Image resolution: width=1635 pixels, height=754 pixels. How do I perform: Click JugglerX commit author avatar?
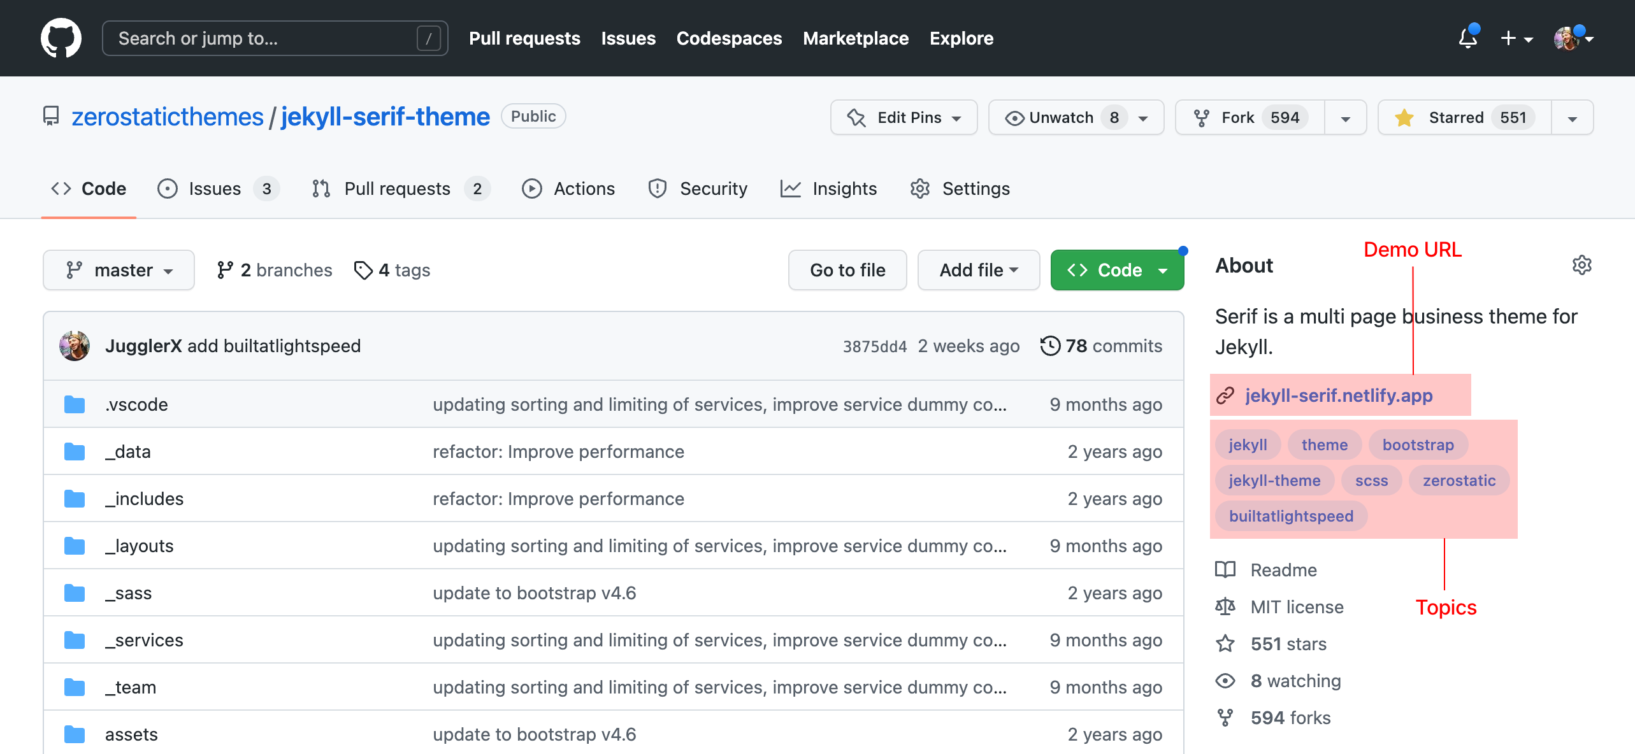pos(75,346)
